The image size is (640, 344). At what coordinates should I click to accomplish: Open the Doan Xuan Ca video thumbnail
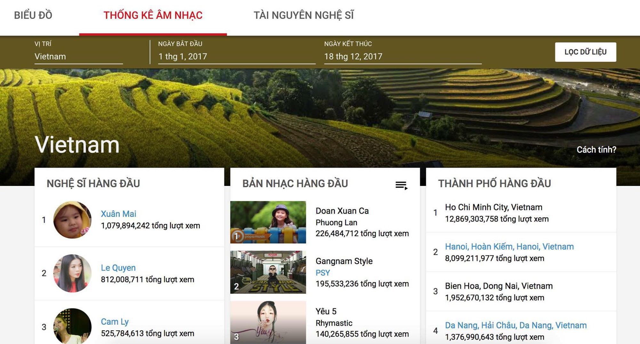tap(268, 222)
